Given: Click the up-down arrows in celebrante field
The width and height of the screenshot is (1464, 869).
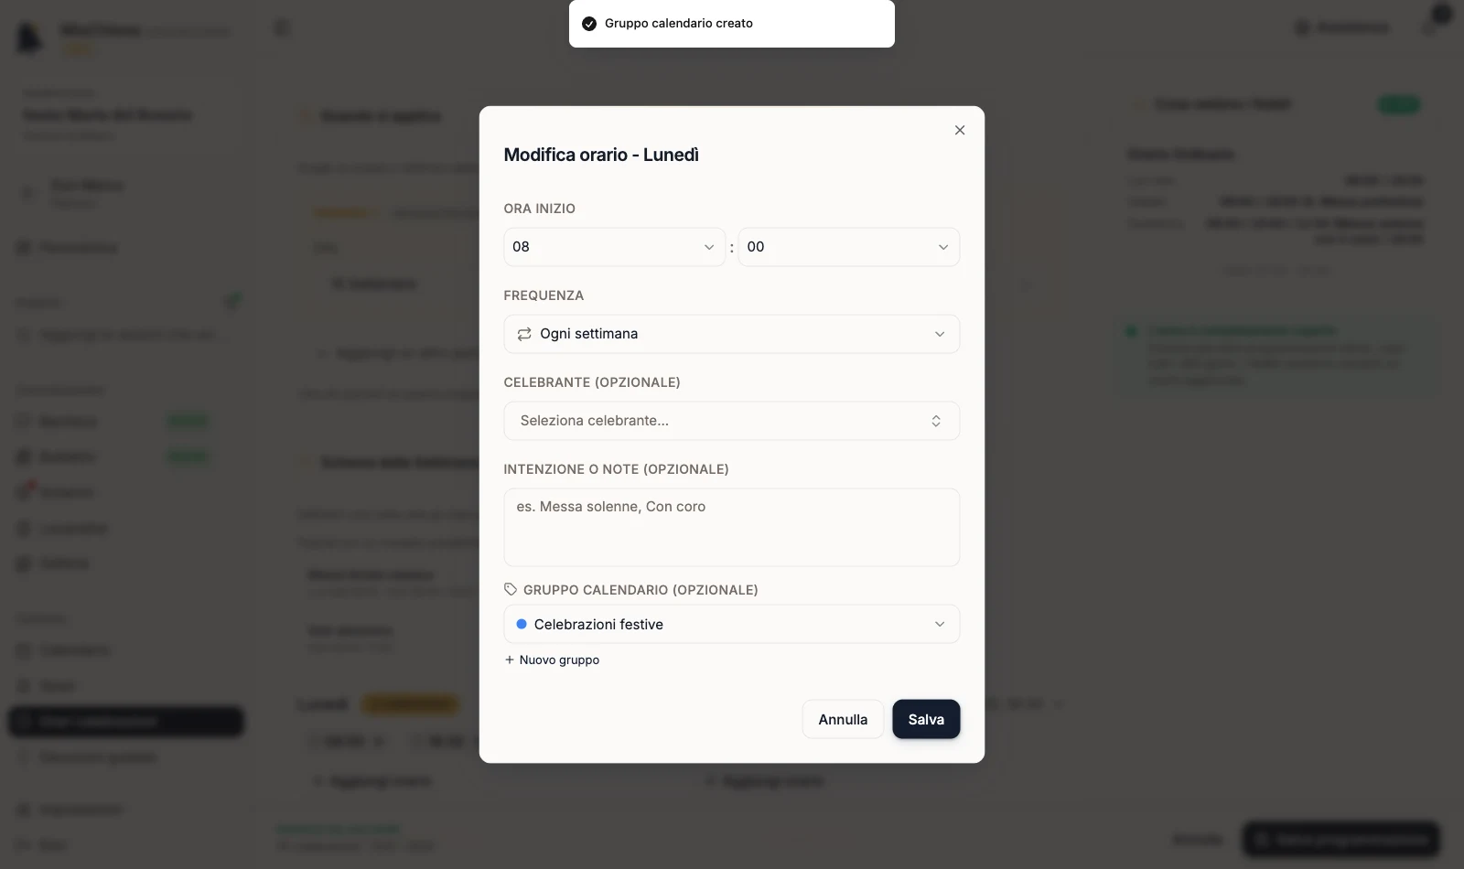Looking at the screenshot, I should point(936,421).
